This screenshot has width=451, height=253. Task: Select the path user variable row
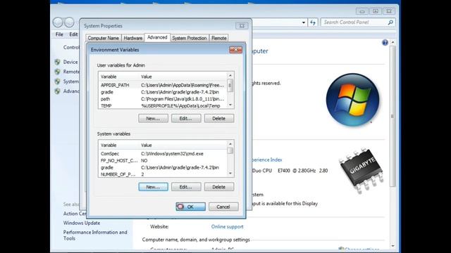[x=163, y=99]
